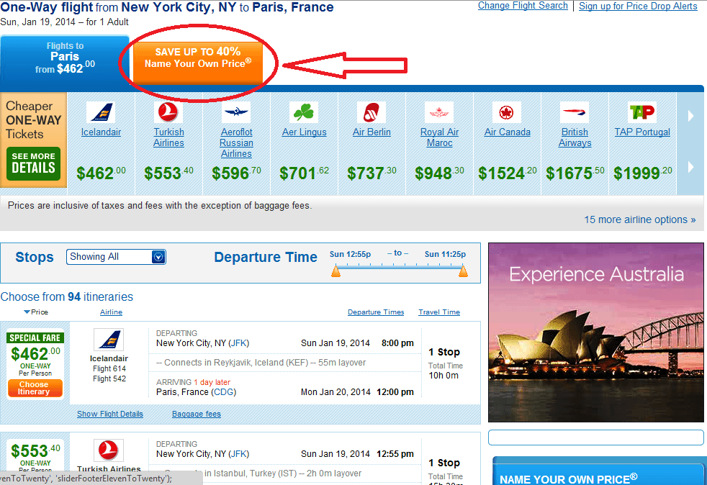The width and height of the screenshot is (707, 485).
Task: Click the Air Berlin logo
Action: pyautogui.click(x=371, y=113)
